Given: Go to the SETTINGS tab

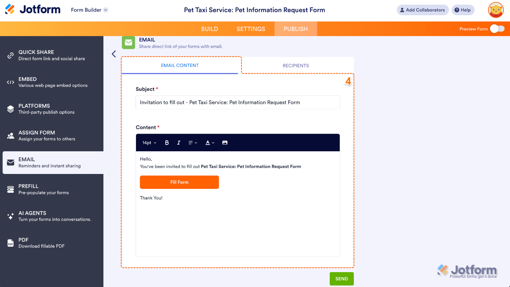Looking at the screenshot, I should 251,29.
